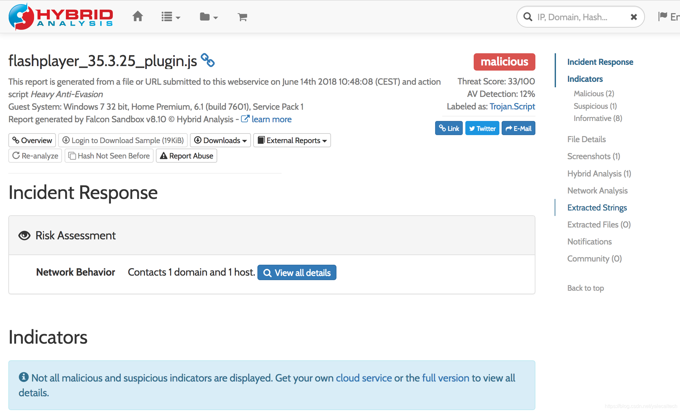This screenshot has height=412, width=680.
Task: Expand the list menu dropdown in navbar
Action: pyautogui.click(x=171, y=17)
